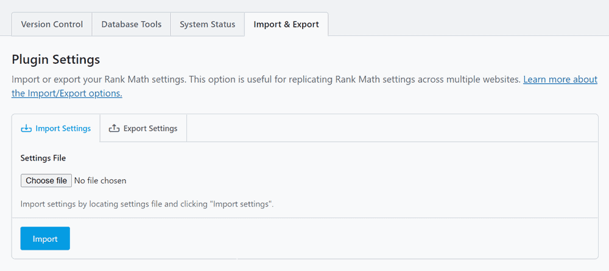Click the export upload icon beside Export Settings
609x271 pixels.
click(x=114, y=128)
